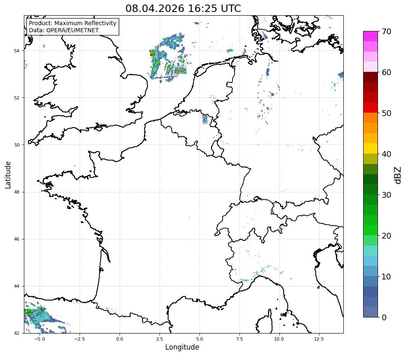Select the blue-grey band at 0 dBZ
Viewport: 406px width, 355px height.
(x=370, y=312)
